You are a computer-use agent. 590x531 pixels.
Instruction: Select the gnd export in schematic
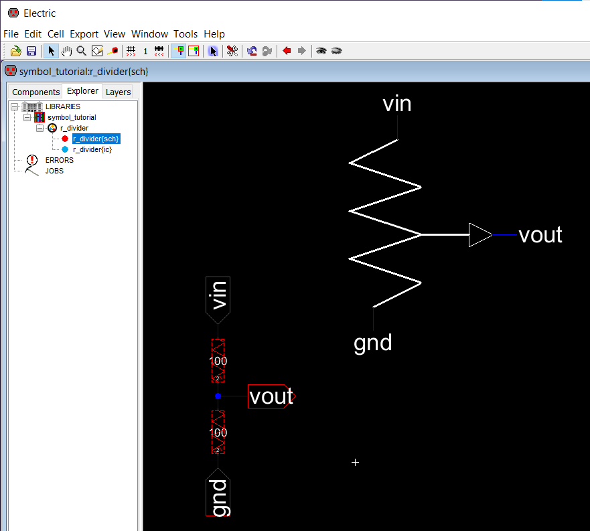point(218,492)
